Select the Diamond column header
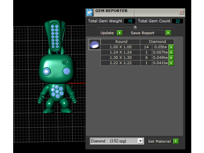The height and width of the screenshot is (153, 204). tap(157, 42)
